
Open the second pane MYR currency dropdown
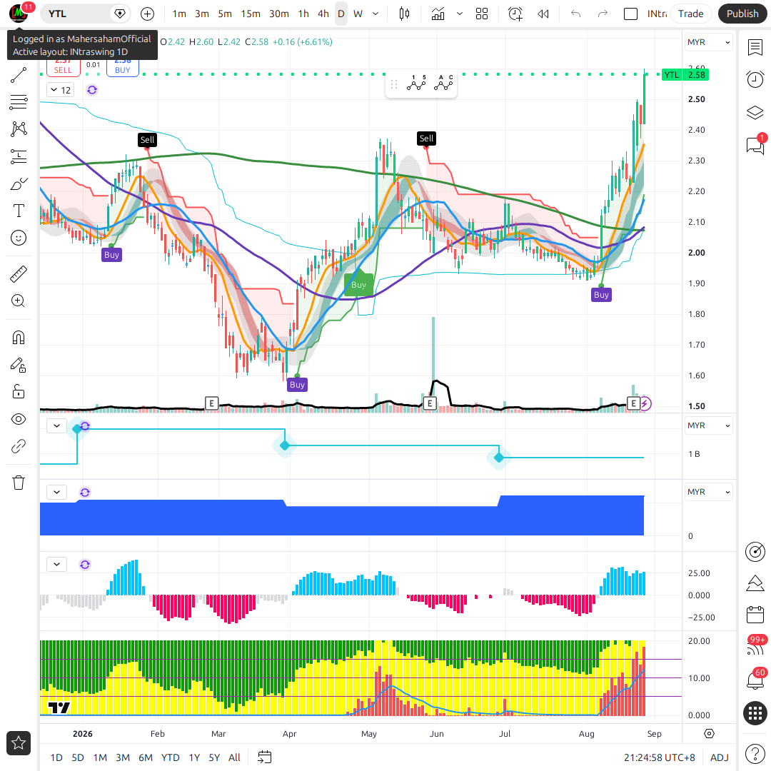tap(709, 425)
